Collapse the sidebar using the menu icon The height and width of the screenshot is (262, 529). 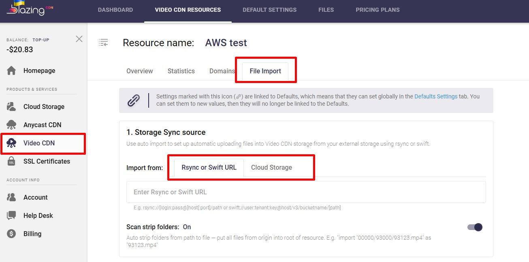coord(103,43)
